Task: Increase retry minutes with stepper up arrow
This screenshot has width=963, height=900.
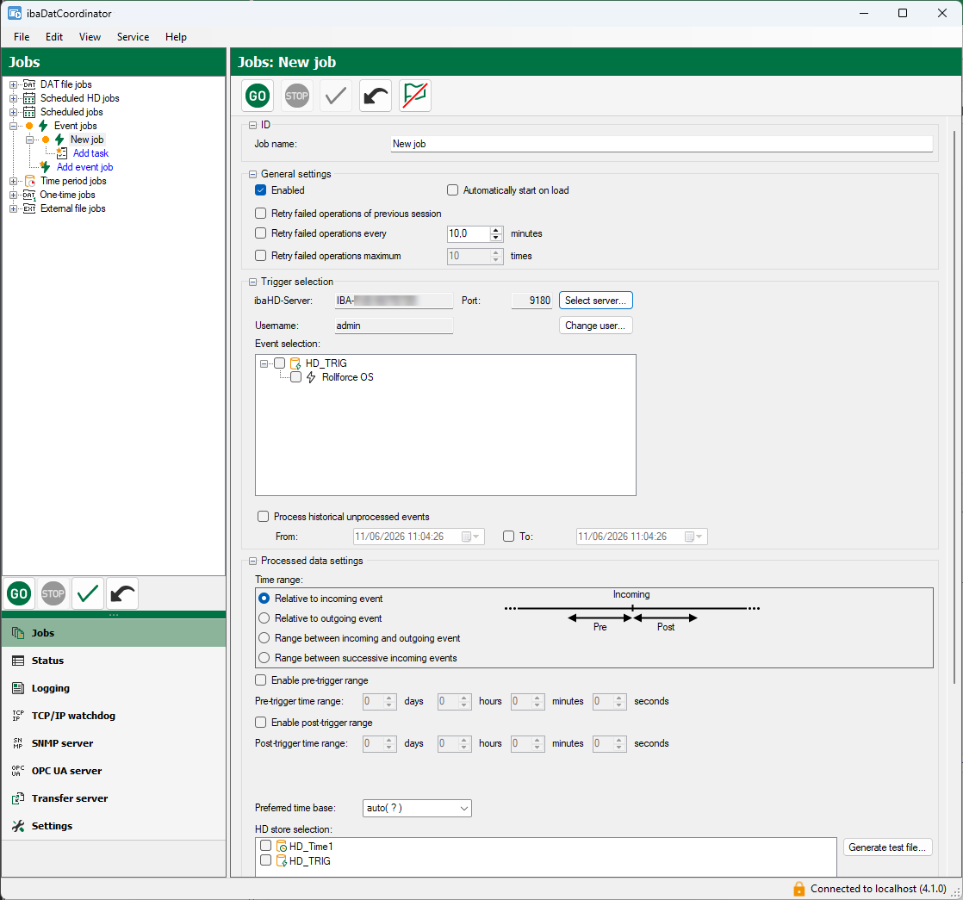Action: coord(496,230)
